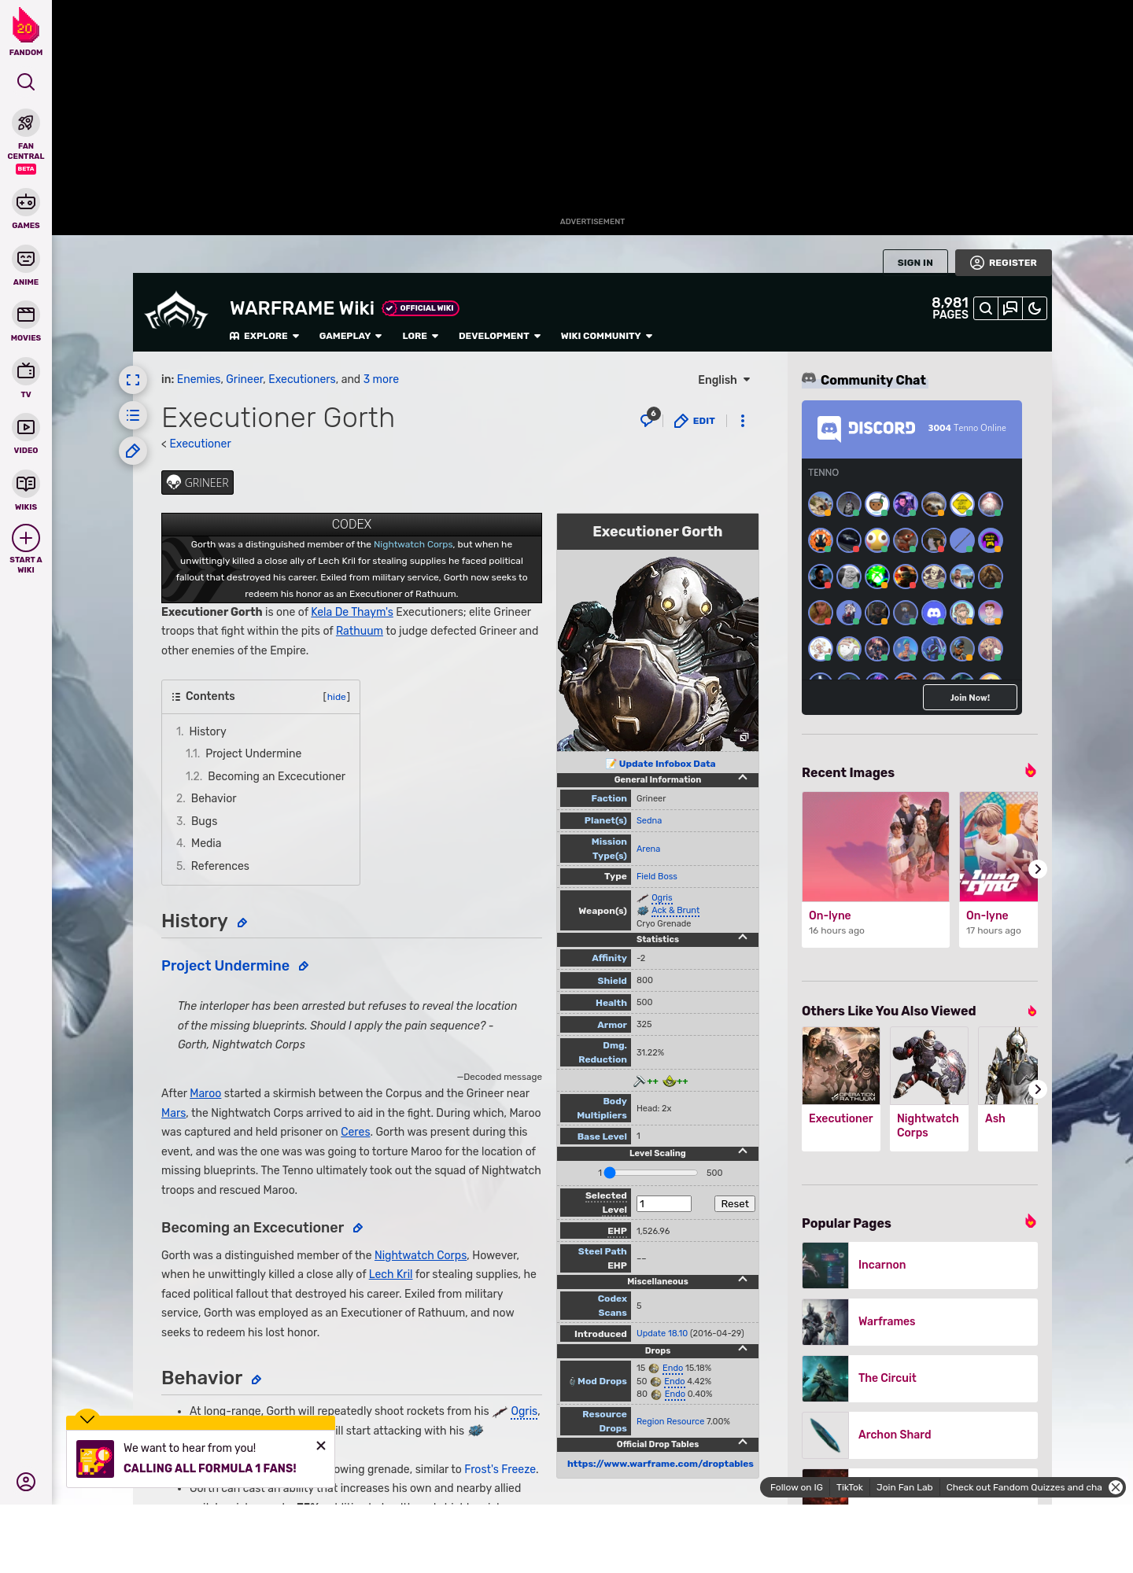Open the English language dropdown
Viewport: 1133px width, 1573px height.
tap(724, 380)
